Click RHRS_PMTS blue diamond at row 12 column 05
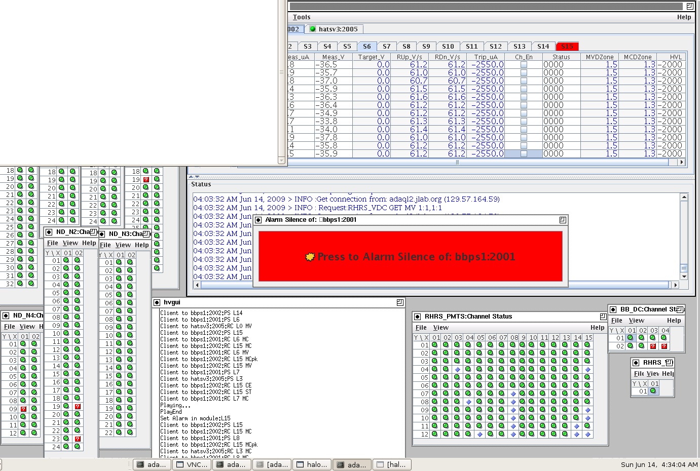The width and height of the screenshot is (700, 471). [x=480, y=435]
